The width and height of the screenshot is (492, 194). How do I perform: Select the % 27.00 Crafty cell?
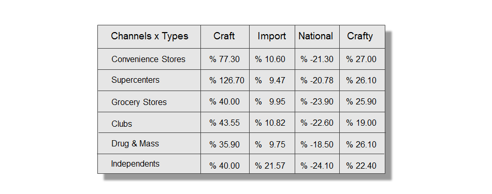point(362,59)
